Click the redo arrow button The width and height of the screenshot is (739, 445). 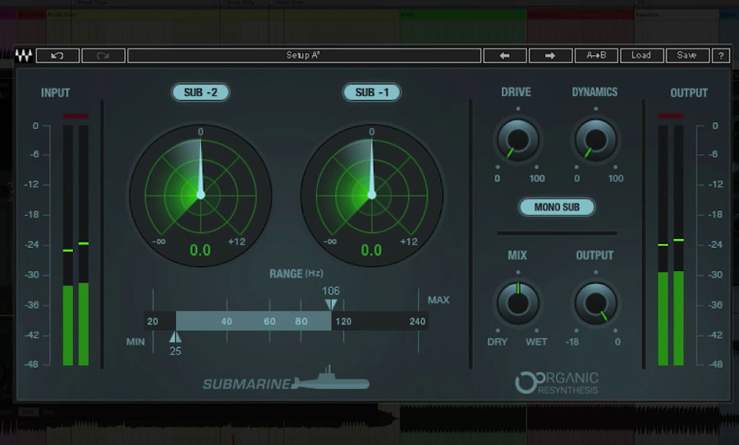coord(103,56)
